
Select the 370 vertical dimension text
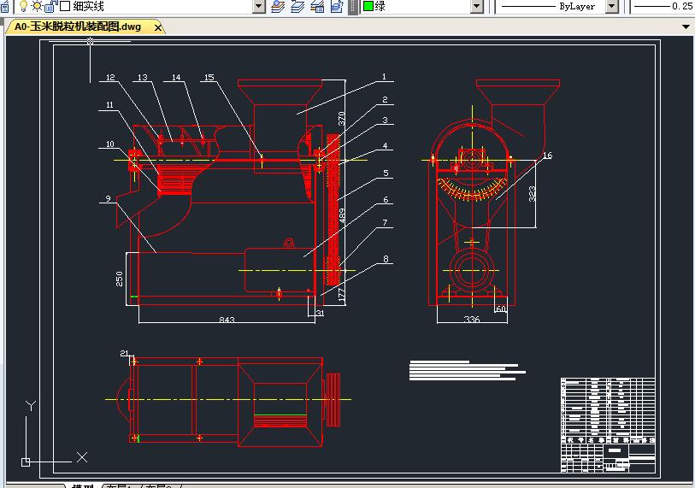click(x=341, y=119)
